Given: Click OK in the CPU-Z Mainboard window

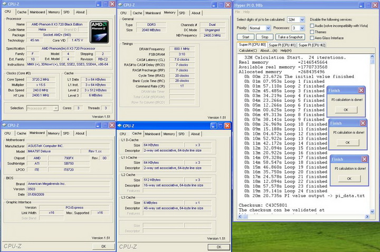Looking at the screenshot, I should click(103, 246).
